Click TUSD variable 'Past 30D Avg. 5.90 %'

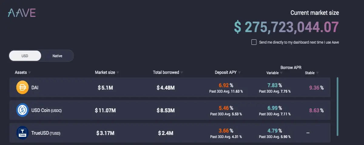[x=275, y=137]
